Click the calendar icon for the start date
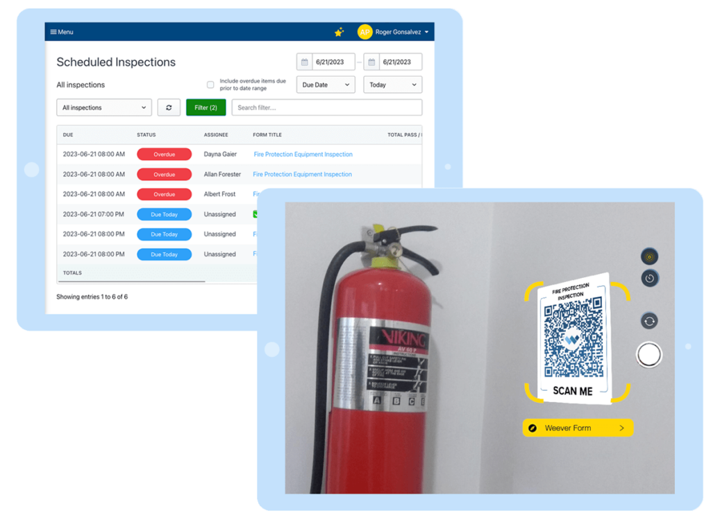This screenshot has width=711, height=515. tap(303, 61)
